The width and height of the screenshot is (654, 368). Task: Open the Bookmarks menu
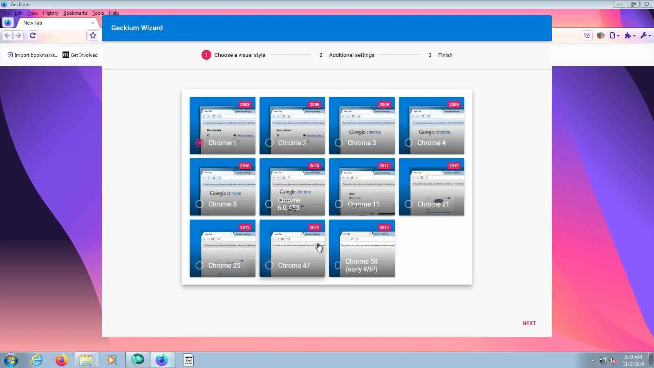pyautogui.click(x=75, y=13)
